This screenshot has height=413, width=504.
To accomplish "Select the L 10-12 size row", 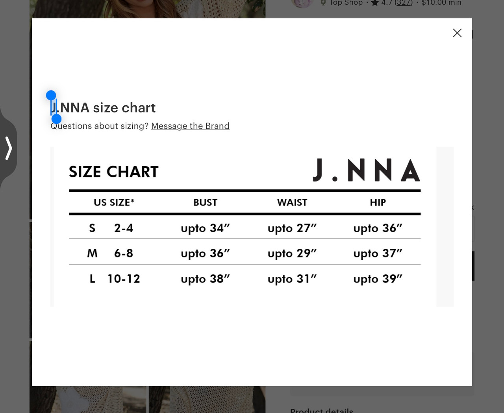I will [245, 279].
